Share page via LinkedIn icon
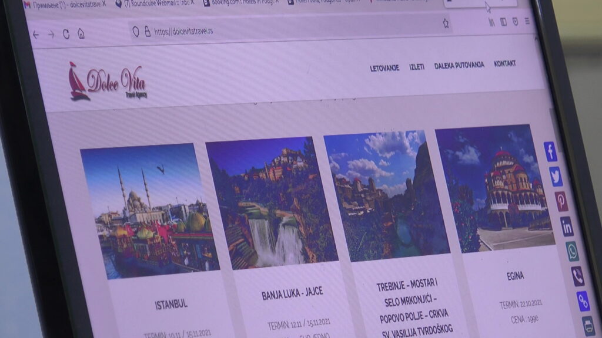Viewport: 602px width, 338px height. pos(567,226)
